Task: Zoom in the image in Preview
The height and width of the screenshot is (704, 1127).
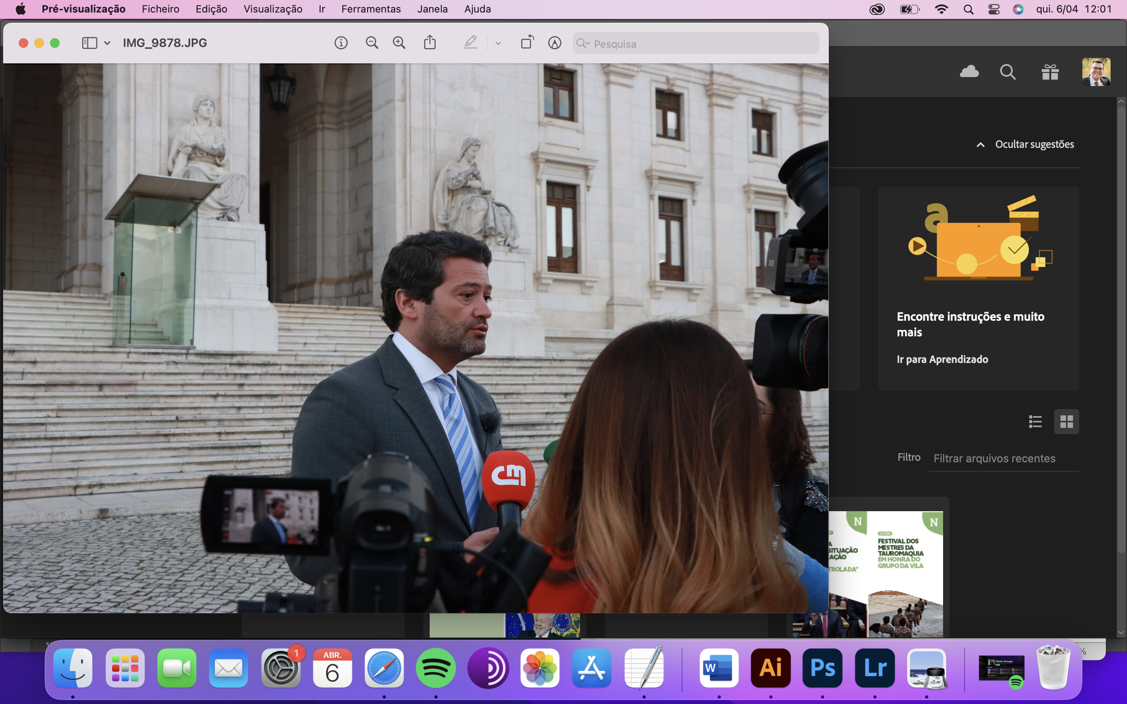Action: (399, 43)
